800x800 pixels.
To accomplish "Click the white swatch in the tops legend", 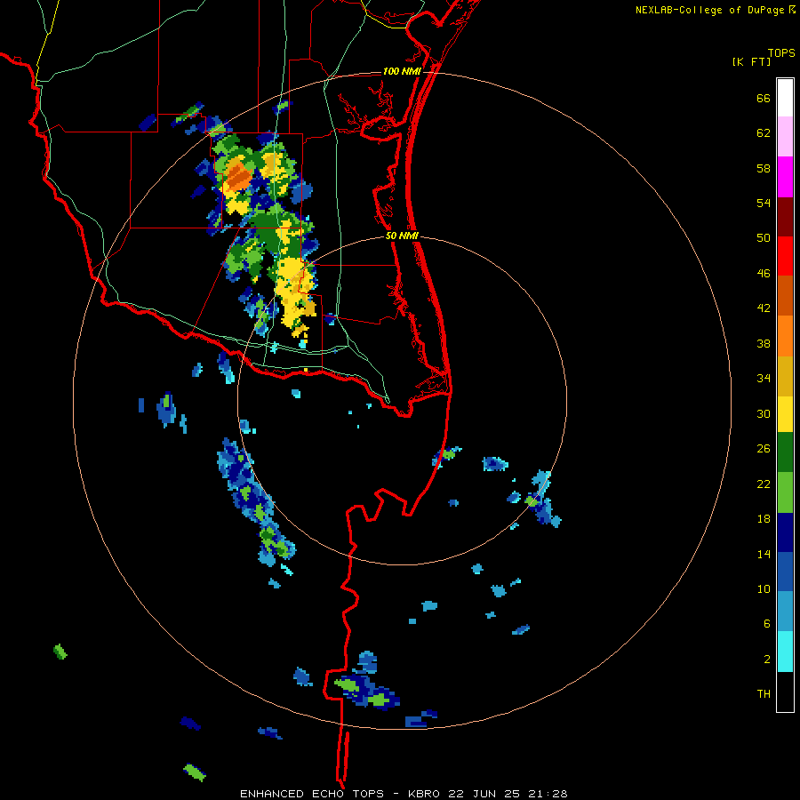I will pyautogui.click(x=785, y=98).
